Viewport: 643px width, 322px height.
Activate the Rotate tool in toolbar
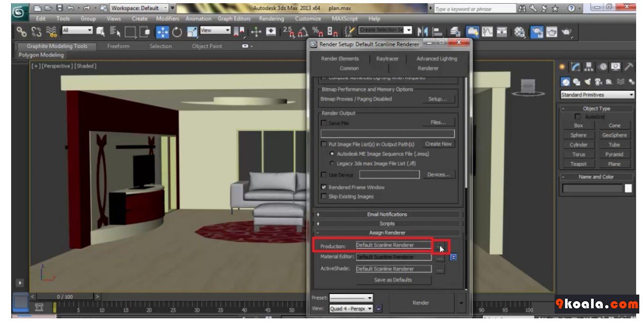pyautogui.click(x=177, y=32)
